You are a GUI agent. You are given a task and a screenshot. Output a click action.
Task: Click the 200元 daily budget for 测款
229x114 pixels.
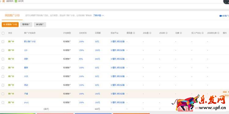coord(97,59)
